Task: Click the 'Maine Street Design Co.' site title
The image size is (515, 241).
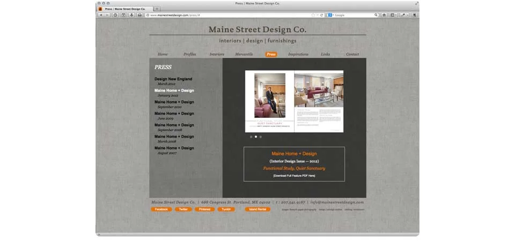Action: point(257,29)
